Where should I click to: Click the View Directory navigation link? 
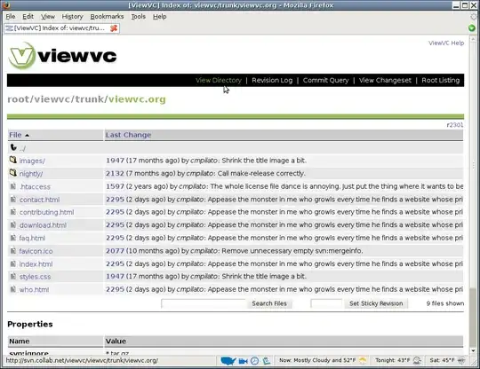pos(219,80)
